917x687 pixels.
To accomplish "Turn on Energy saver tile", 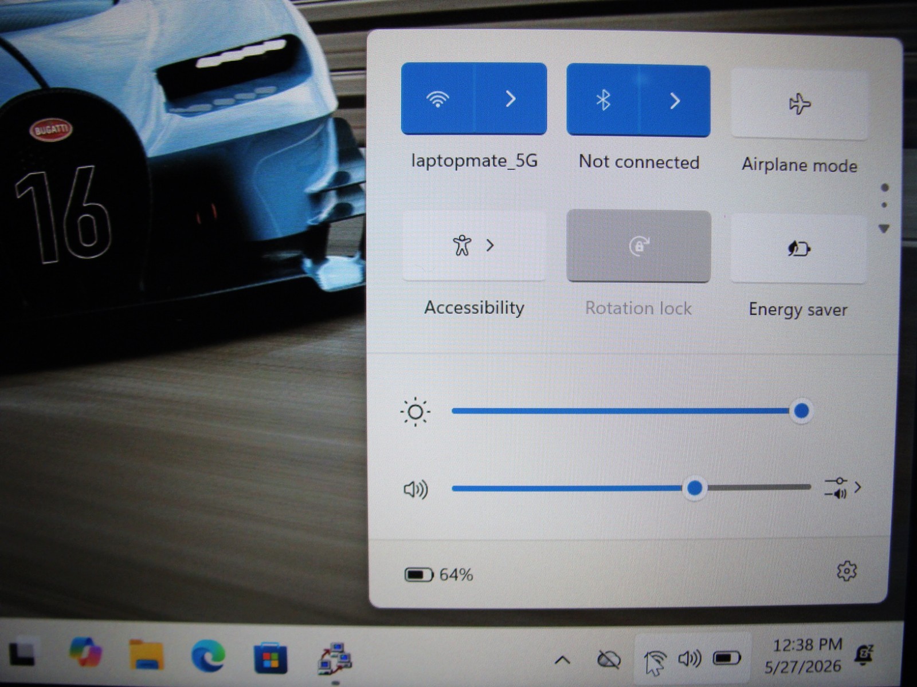I will tap(798, 248).
